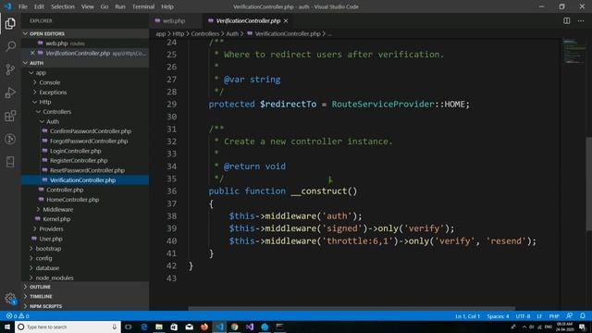Open the Source Control view icon
The height and width of the screenshot is (333, 592).
10,69
